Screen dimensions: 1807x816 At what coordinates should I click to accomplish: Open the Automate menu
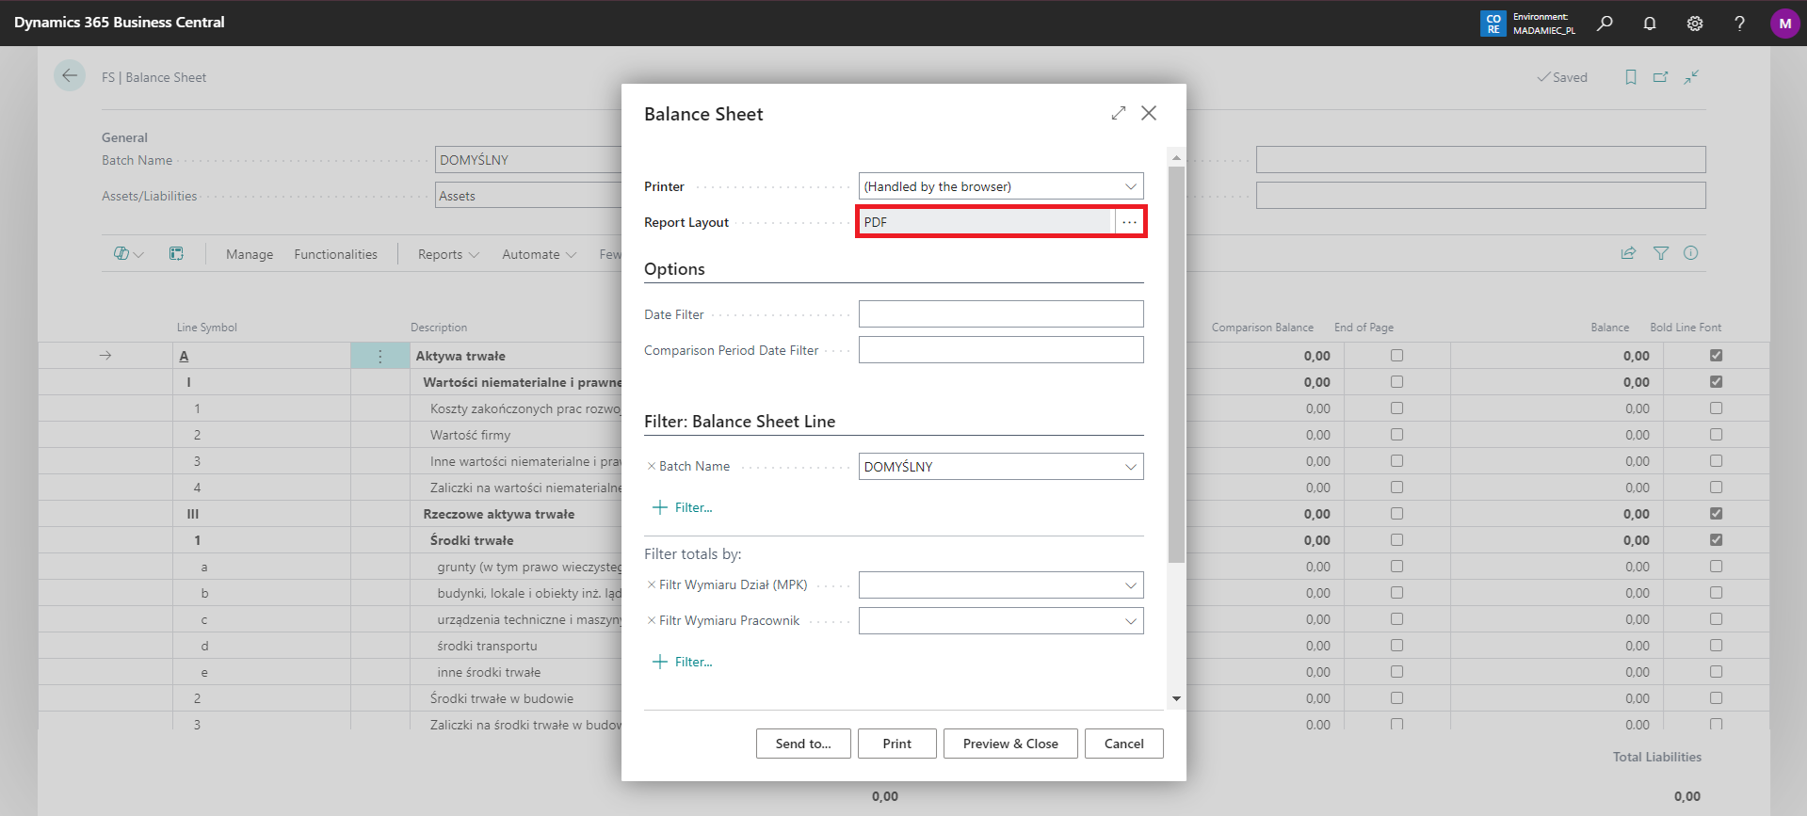pos(539,254)
